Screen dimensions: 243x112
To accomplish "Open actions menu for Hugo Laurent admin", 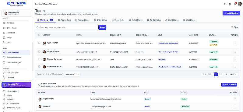I will [235, 99].
